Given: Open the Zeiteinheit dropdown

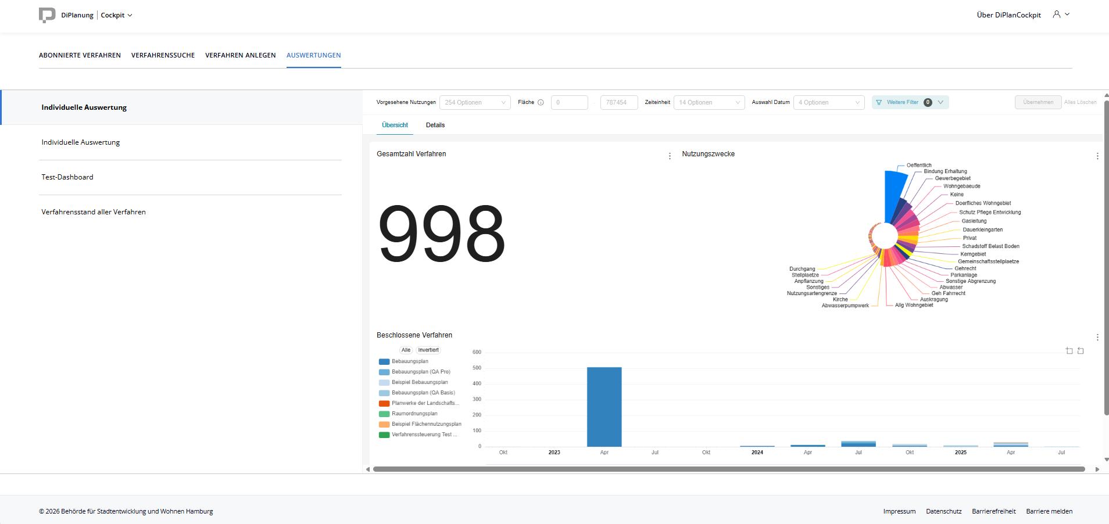Looking at the screenshot, I should [709, 103].
